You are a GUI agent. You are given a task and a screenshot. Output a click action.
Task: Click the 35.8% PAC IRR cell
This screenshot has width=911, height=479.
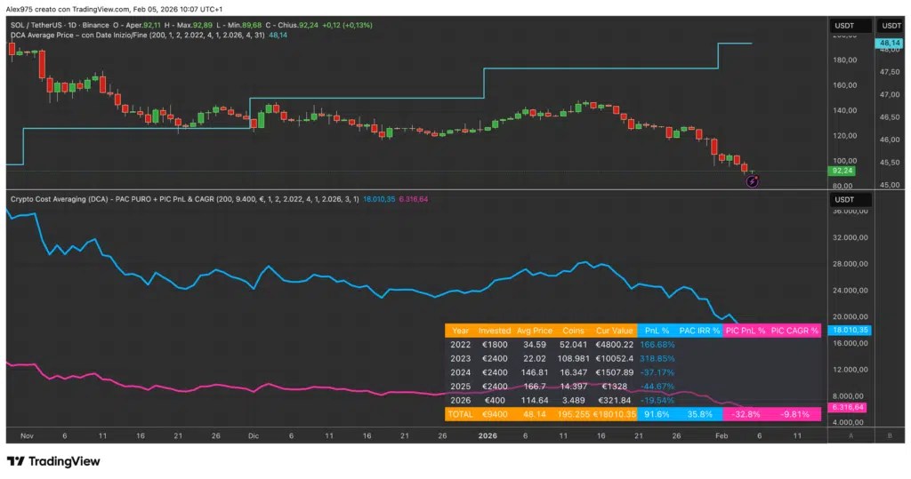tap(699, 414)
